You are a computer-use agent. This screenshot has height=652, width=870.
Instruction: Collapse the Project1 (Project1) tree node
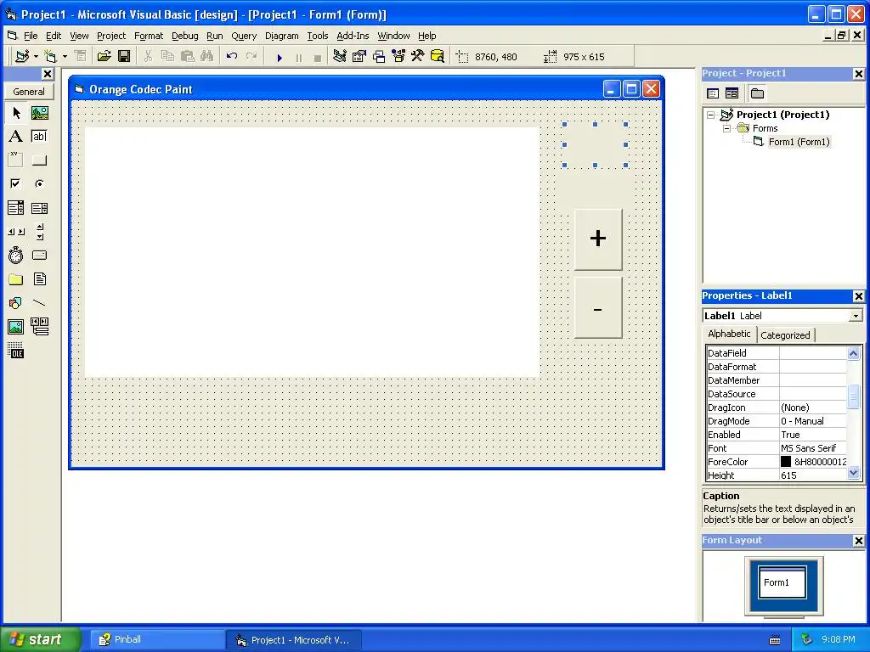coord(711,115)
